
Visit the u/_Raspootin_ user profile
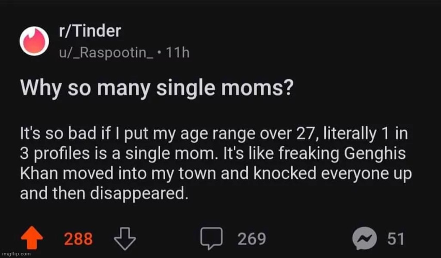point(106,53)
